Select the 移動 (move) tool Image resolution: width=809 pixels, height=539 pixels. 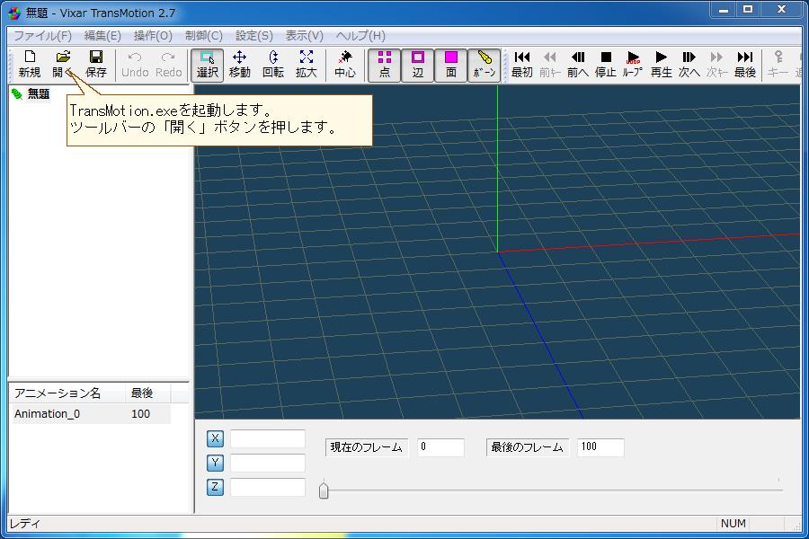[x=239, y=64]
